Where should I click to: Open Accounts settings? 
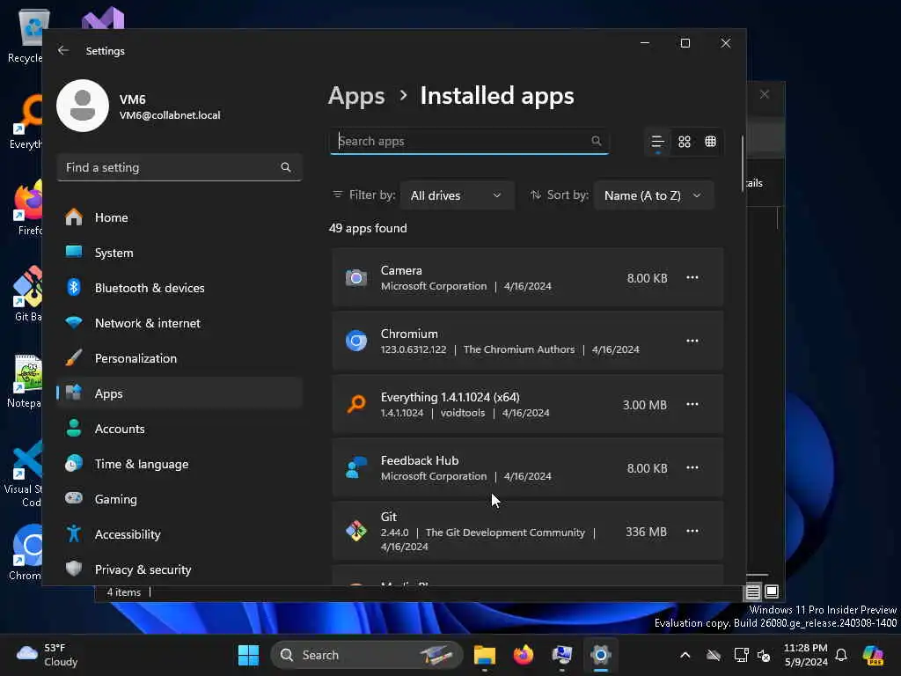[x=179, y=429]
